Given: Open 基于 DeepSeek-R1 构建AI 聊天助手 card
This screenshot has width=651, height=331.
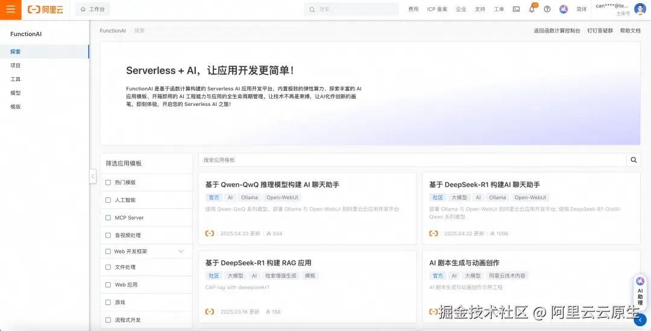Looking at the screenshot, I should tap(531, 208).
